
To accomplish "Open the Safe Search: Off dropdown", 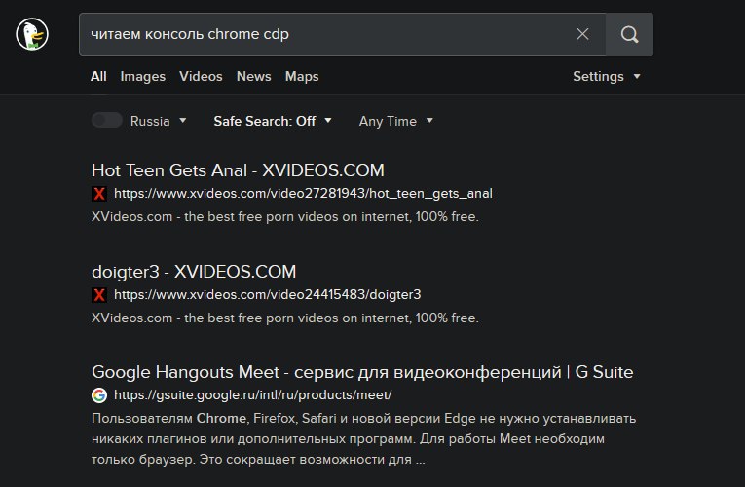I will 273,121.
